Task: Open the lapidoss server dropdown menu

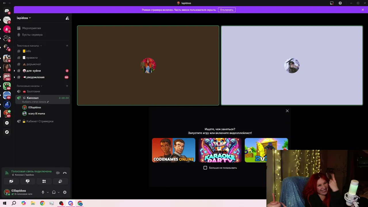Action: (24, 18)
